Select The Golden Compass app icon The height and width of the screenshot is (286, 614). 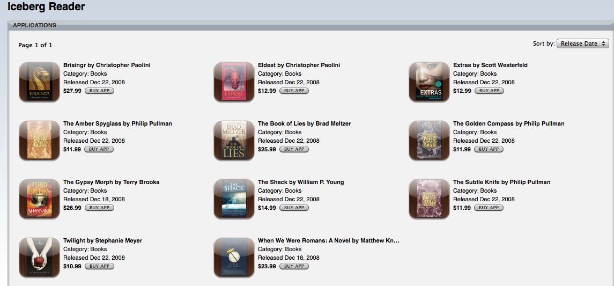click(429, 140)
